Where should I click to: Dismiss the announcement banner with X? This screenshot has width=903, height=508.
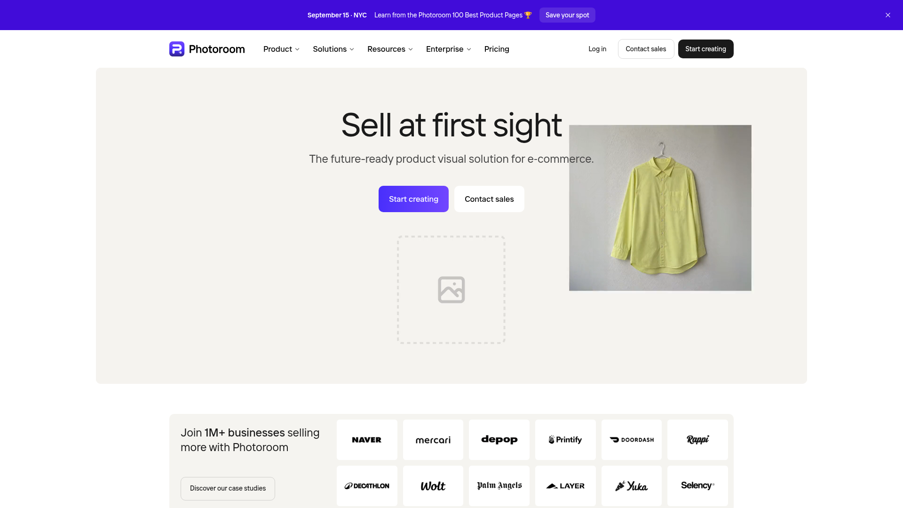(x=888, y=15)
